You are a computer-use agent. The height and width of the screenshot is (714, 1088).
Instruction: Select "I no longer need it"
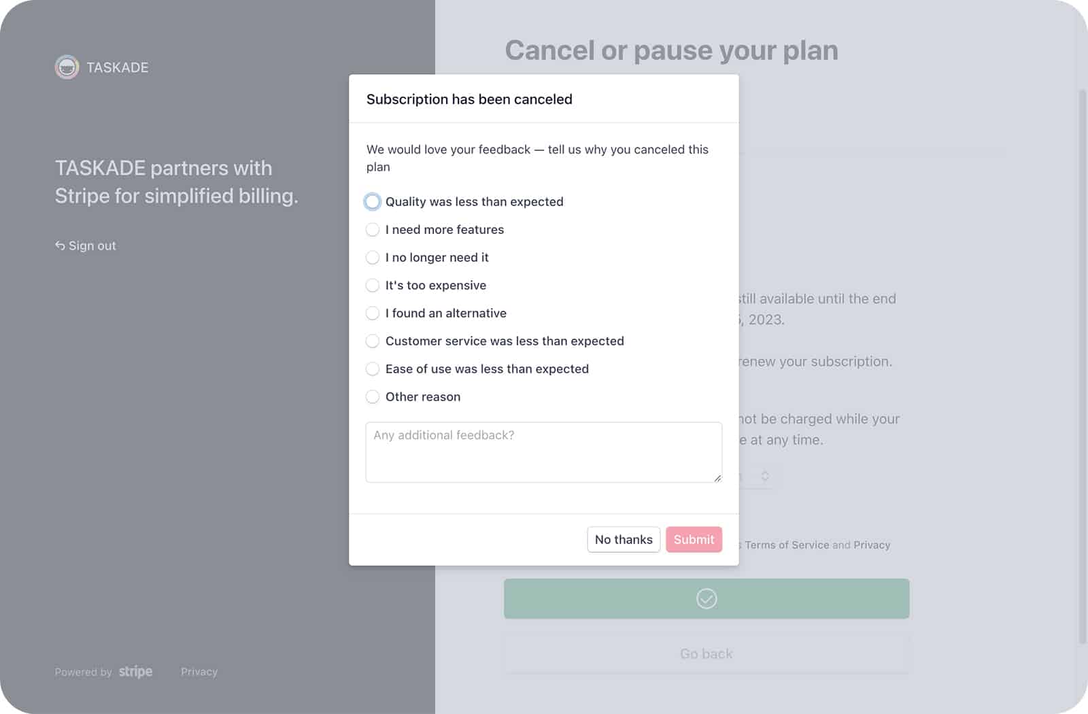pos(373,257)
